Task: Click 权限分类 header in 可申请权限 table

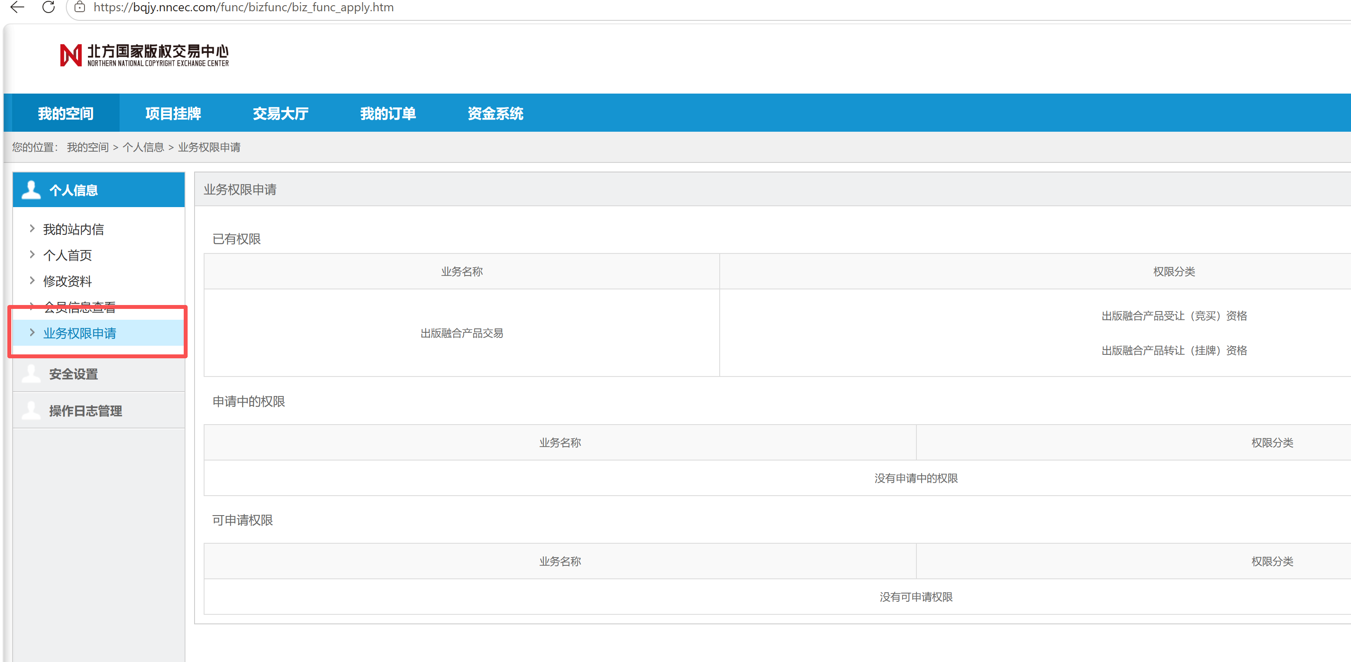Action: pyautogui.click(x=1272, y=561)
